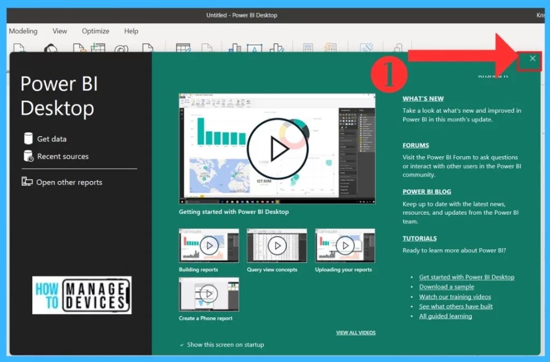The height and width of the screenshot is (362, 550).
Task: Switch to the Optimize ribbon tab
Action: pyautogui.click(x=96, y=31)
